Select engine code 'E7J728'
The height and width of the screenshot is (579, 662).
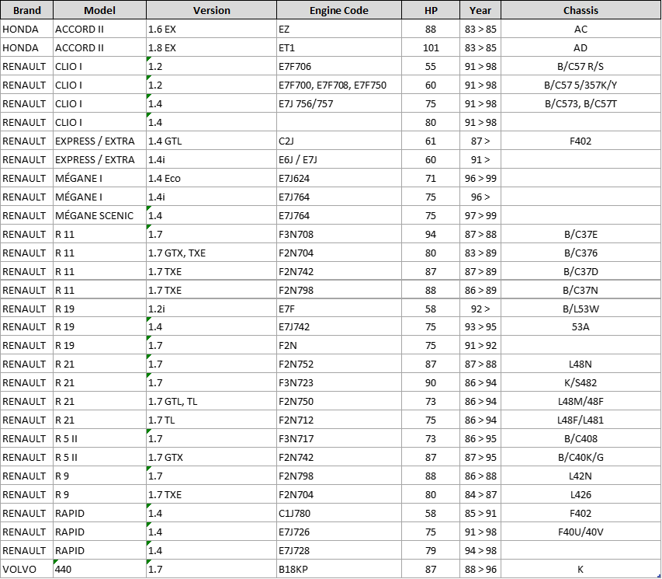click(x=339, y=549)
